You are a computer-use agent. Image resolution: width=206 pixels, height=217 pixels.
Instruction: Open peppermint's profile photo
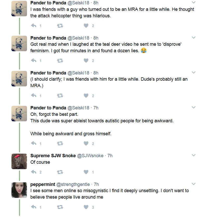[19, 190]
